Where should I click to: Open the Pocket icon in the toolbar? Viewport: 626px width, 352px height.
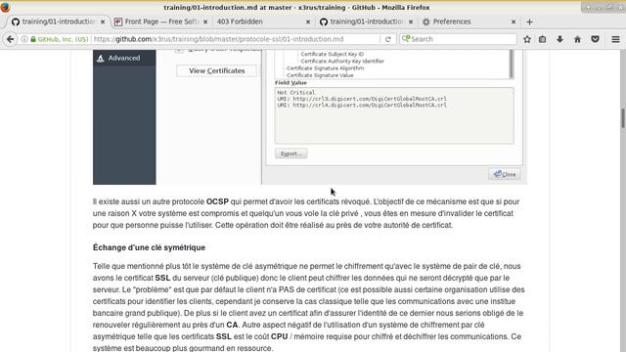595,39
